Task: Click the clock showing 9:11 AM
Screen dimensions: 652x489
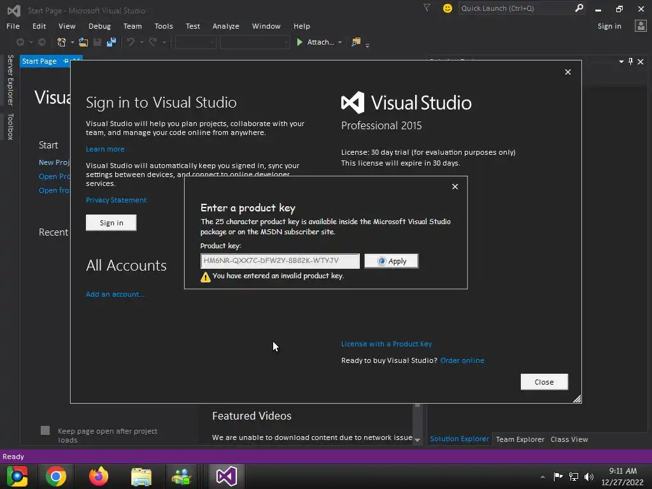Action: (x=623, y=471)
